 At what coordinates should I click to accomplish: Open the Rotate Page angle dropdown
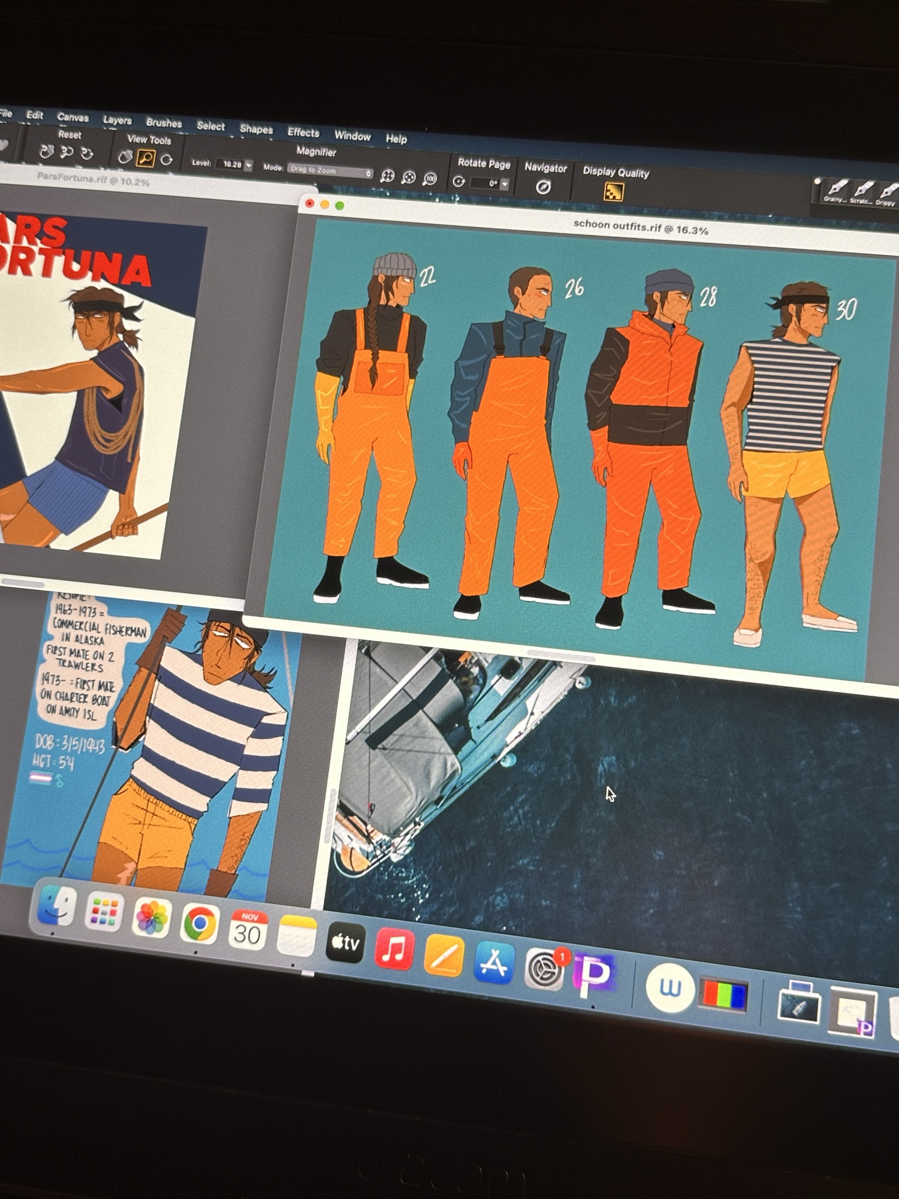point(505,184)
